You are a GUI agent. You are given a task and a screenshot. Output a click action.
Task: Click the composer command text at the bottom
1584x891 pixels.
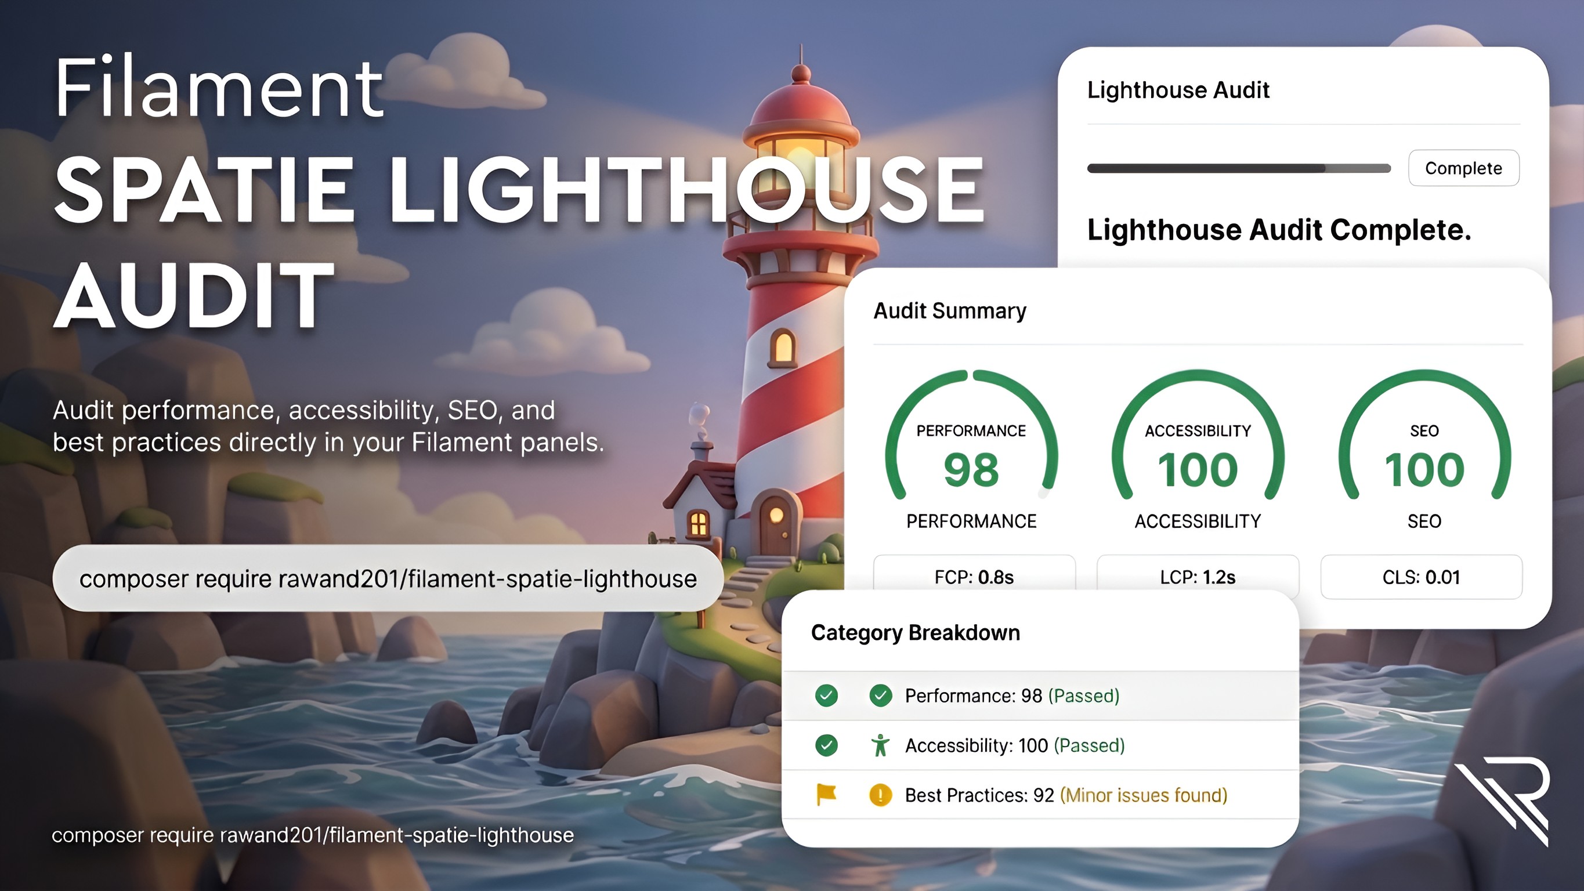pyautogui.click(x=312, y=835)
